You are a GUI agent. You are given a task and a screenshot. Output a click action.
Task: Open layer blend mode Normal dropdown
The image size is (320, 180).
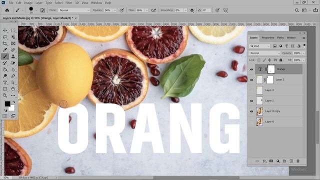(x=264, y=53)
